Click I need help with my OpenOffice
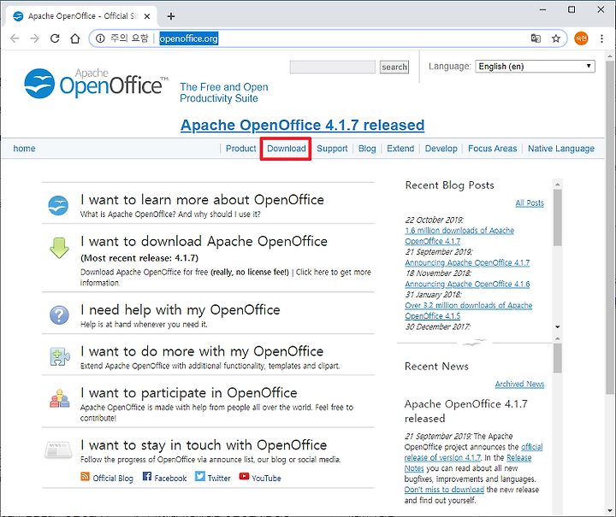Viewport: 616px width, 517px height. click(x=181, y=310)
